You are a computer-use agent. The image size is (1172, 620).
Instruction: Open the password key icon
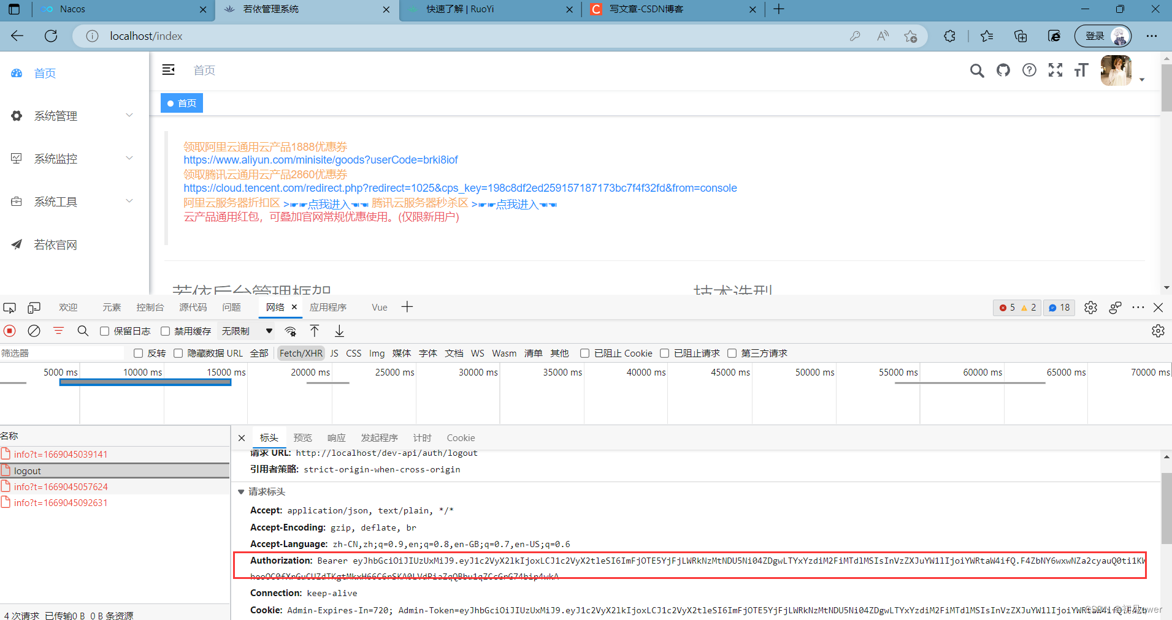point(855,36)
